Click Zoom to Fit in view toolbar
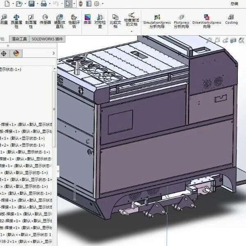 click(x=209, y=41)
